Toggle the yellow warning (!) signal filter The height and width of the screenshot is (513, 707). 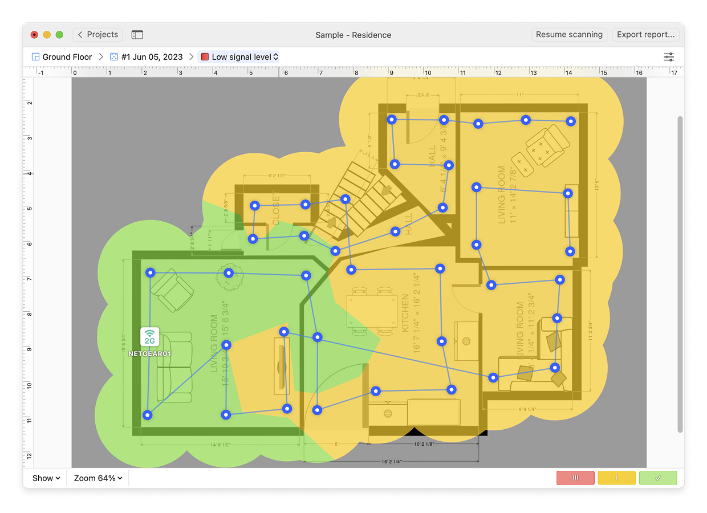click(x=616, y=478)
